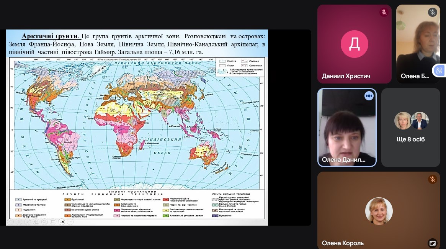Open more slideshow options ellipsis
Viewport: 446px width, 249px height.
[x=70, y=221]
